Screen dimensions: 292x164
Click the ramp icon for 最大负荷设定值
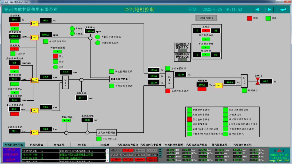click(x=34, y=110)
